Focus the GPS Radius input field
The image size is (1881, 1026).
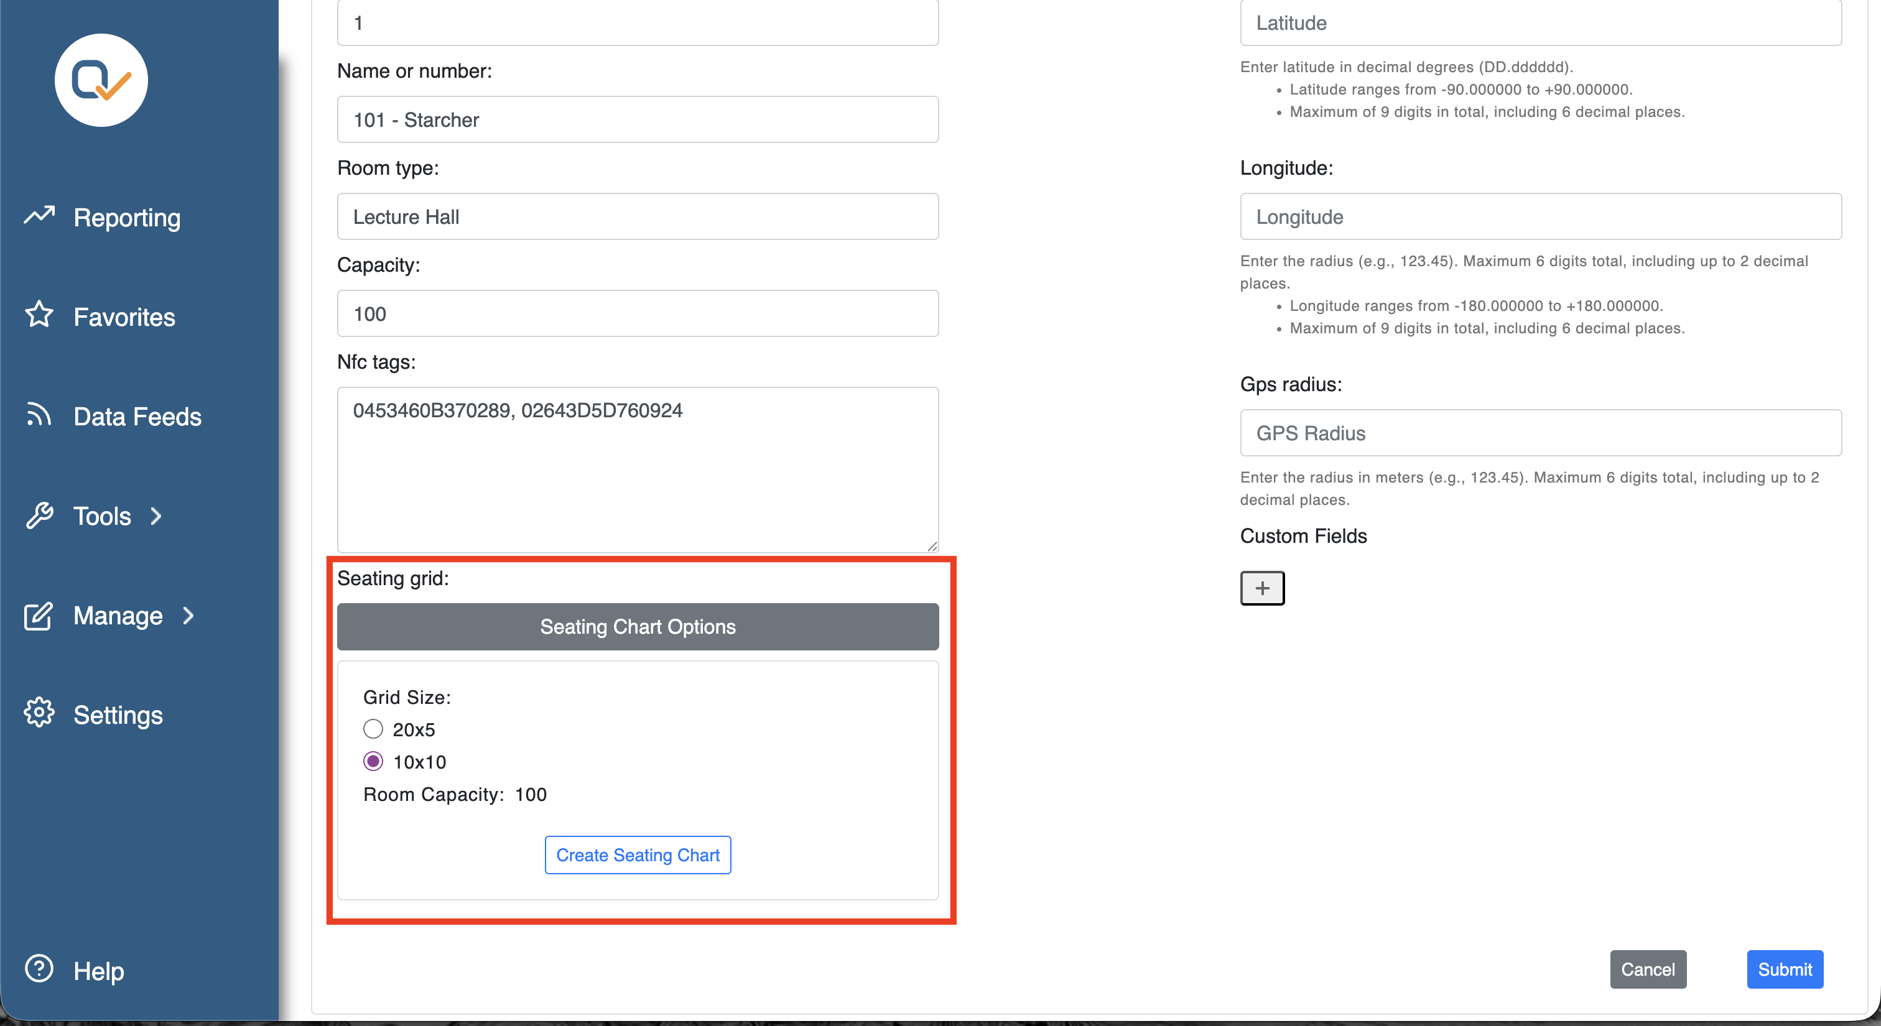[x=1541, y=433]
